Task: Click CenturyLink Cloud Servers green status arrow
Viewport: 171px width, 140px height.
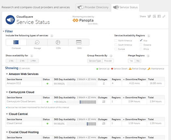Action: point(47,102)
